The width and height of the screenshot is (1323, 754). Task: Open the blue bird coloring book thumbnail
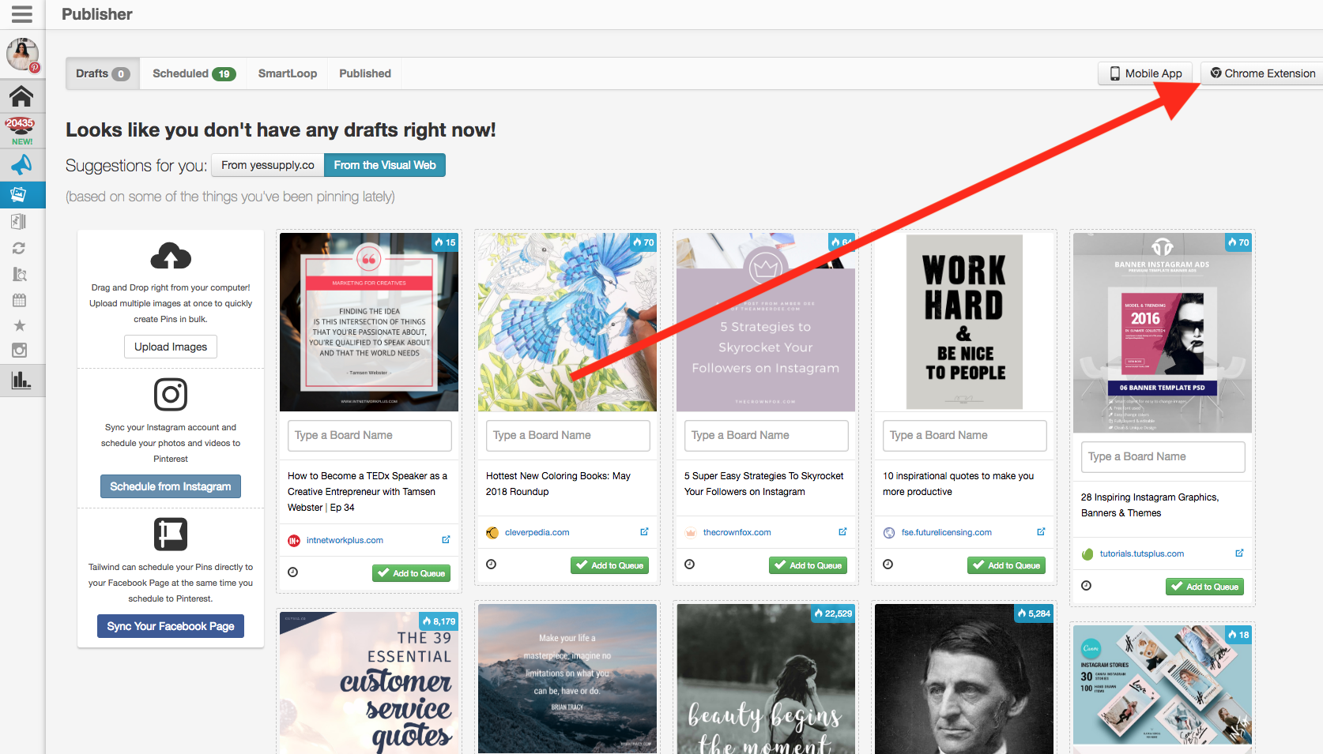[x=567, y=322]
